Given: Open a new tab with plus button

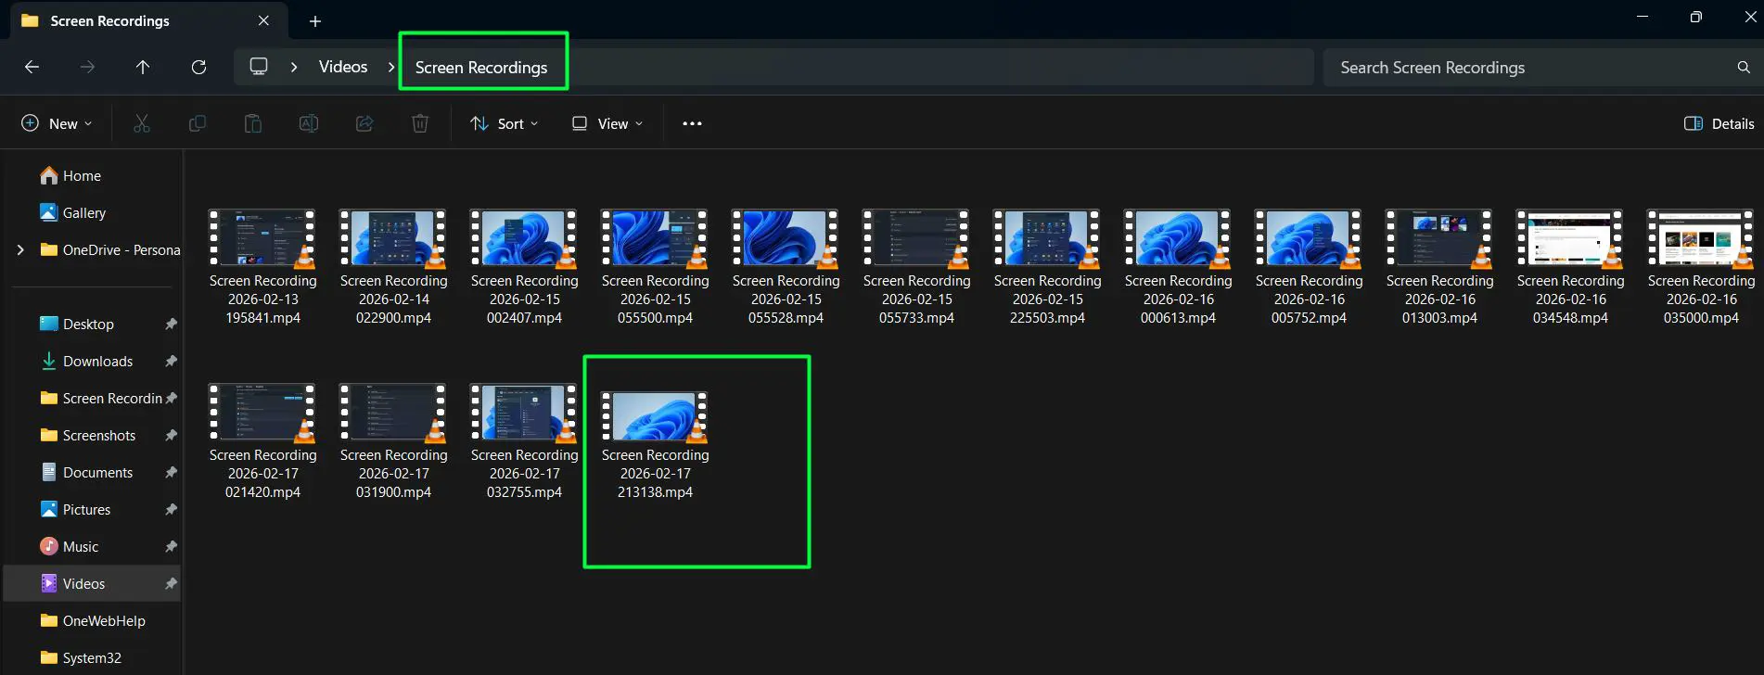Looking at the screenshot, I should click(x=315, y=20).
